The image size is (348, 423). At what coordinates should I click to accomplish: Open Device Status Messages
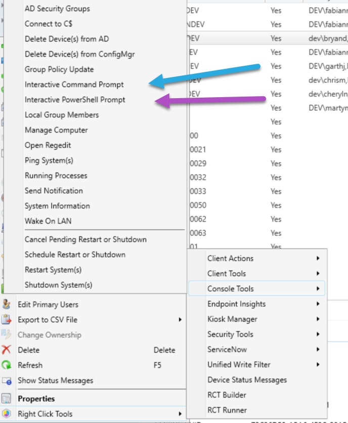pyautogui.click(x=247, y=380)
